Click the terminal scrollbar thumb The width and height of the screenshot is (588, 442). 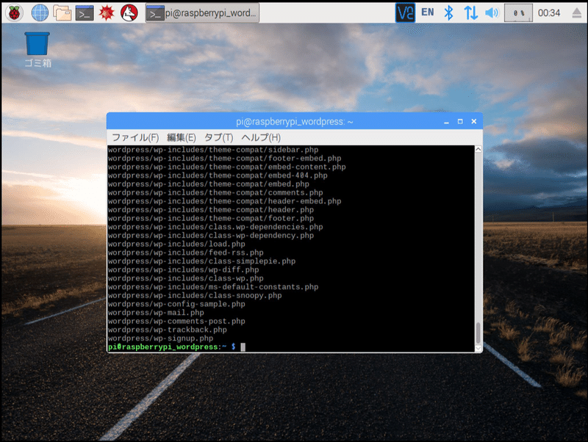click(478, 333)
